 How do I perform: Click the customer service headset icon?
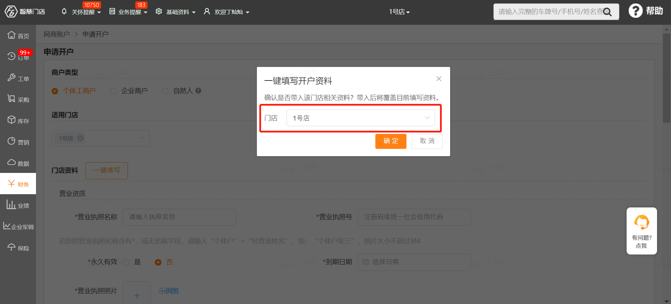click(x=642, y=222)
